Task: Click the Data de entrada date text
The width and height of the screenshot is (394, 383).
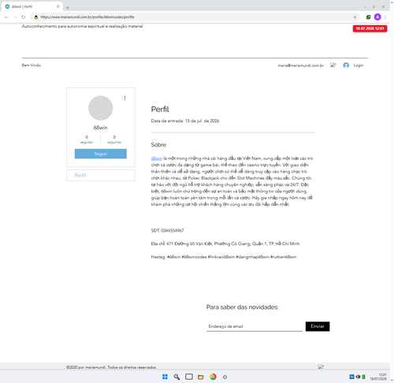Action: (185, 121)
